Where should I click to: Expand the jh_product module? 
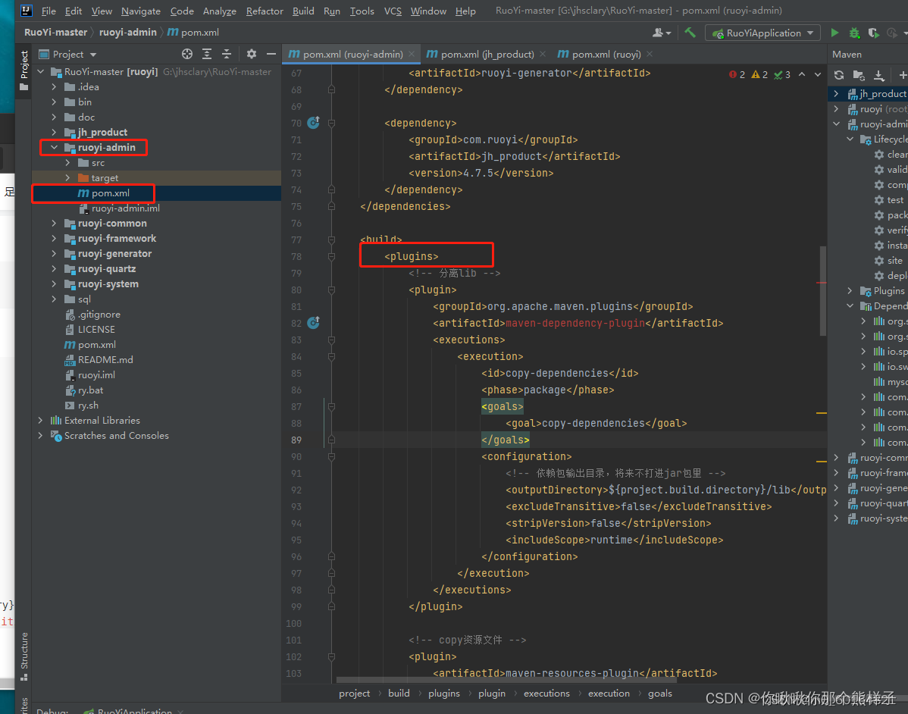(54, 132)
